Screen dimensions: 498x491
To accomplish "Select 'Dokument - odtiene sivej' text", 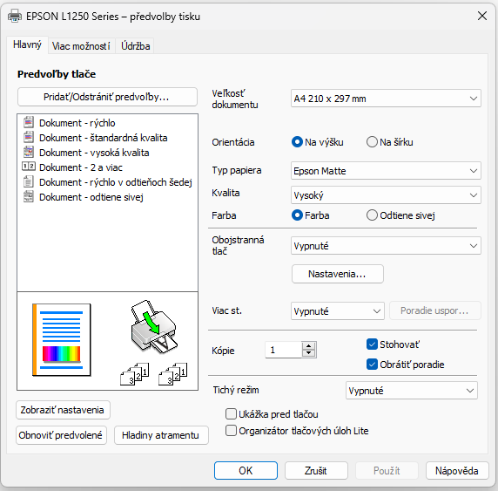I will click(91, 197).
